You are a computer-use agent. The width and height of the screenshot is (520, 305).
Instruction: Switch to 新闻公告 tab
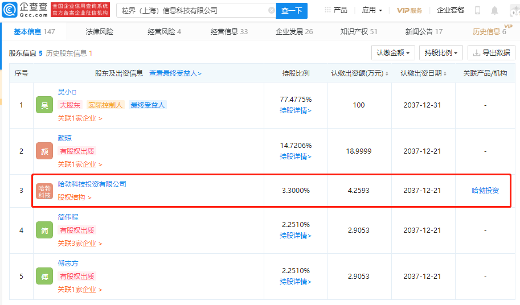pos(424,31)
